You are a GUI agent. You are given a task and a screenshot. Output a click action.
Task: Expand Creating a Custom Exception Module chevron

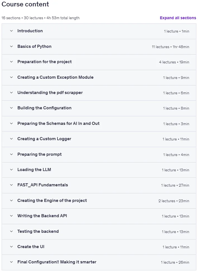pyautogui.click(x=11, y=77)
